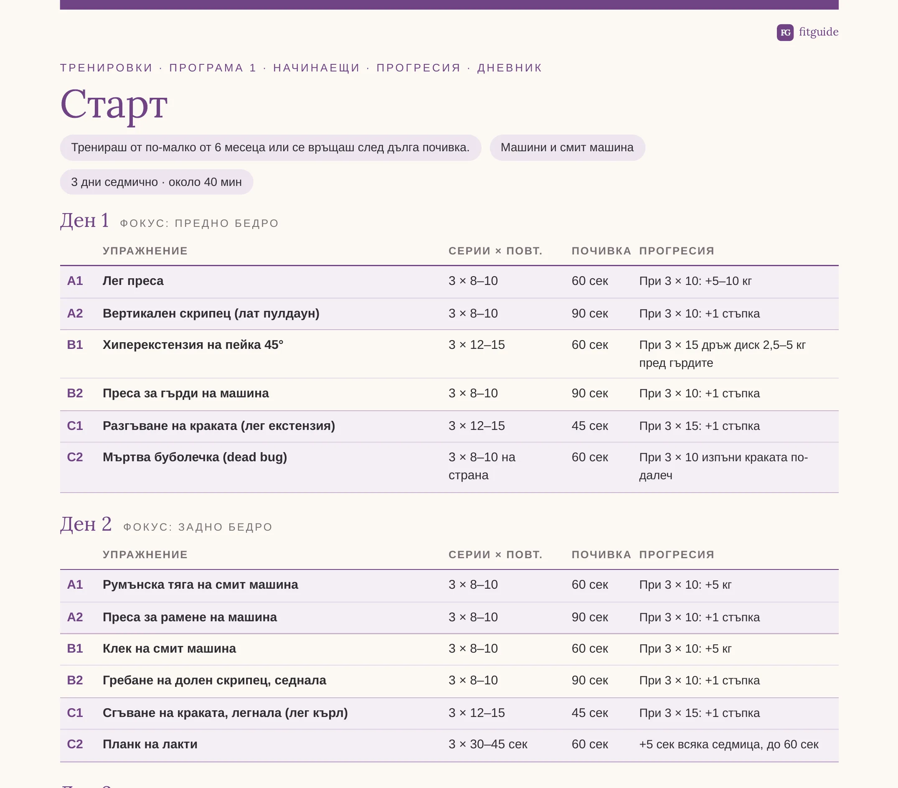Click '45 сек' rest for лег кърл
898x788 pixels.
coord(590,713)
